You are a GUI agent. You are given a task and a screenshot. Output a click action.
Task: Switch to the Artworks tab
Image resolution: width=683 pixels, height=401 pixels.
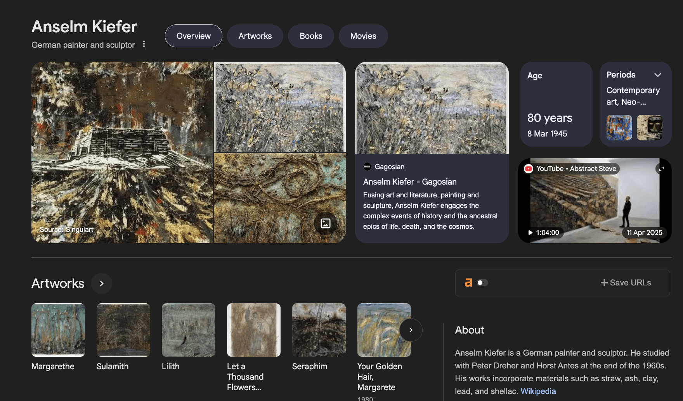coord(255,36)
